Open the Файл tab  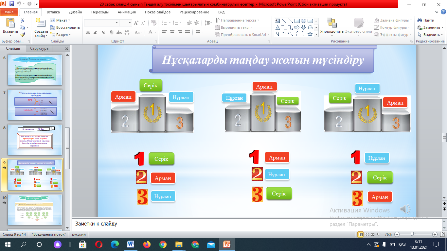pos(9,12)
